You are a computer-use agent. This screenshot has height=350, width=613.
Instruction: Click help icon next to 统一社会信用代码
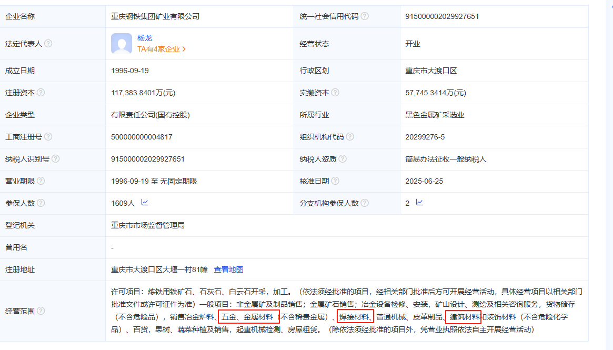(x=365, y=16)
